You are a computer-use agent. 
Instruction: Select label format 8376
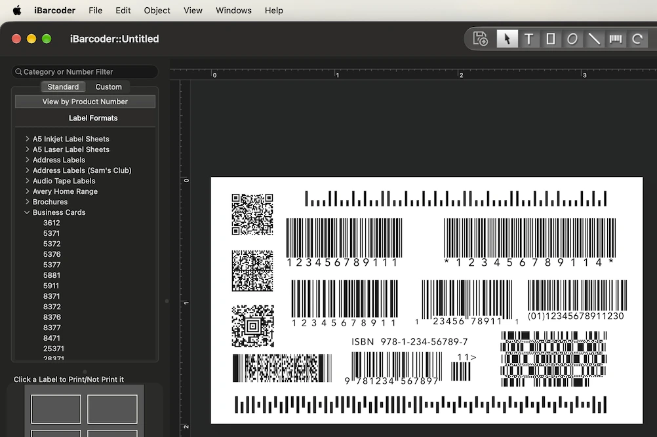click(52, 317)
